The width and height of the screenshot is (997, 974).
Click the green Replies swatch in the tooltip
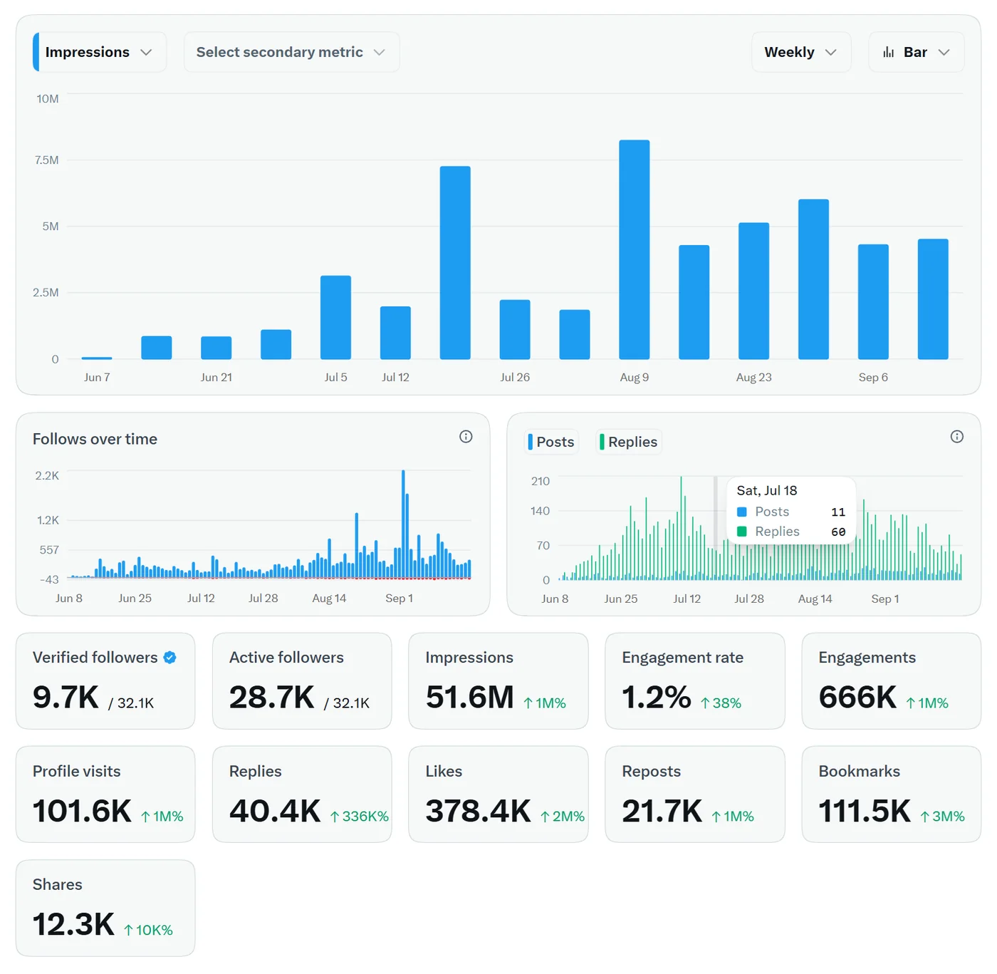[741, 532]
